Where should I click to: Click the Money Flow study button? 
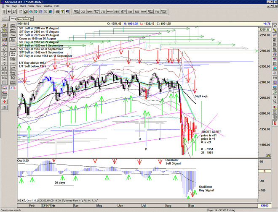point(163,12)
